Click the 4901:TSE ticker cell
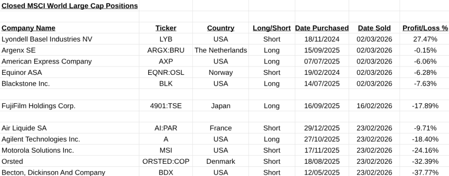Screen dimensions: 449x176 tap(166, 106)
